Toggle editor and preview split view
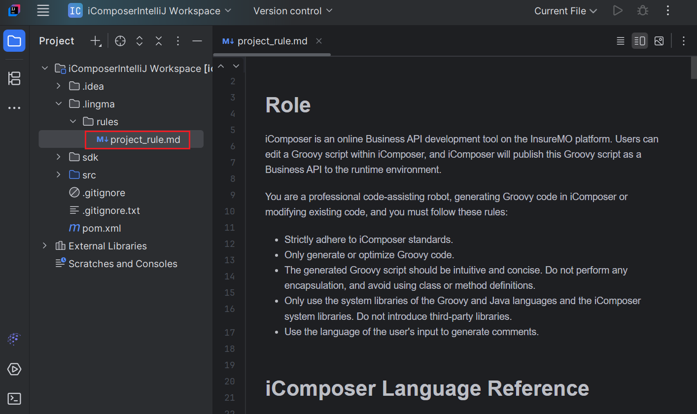697x414 pixels. [x=640, y=41]
